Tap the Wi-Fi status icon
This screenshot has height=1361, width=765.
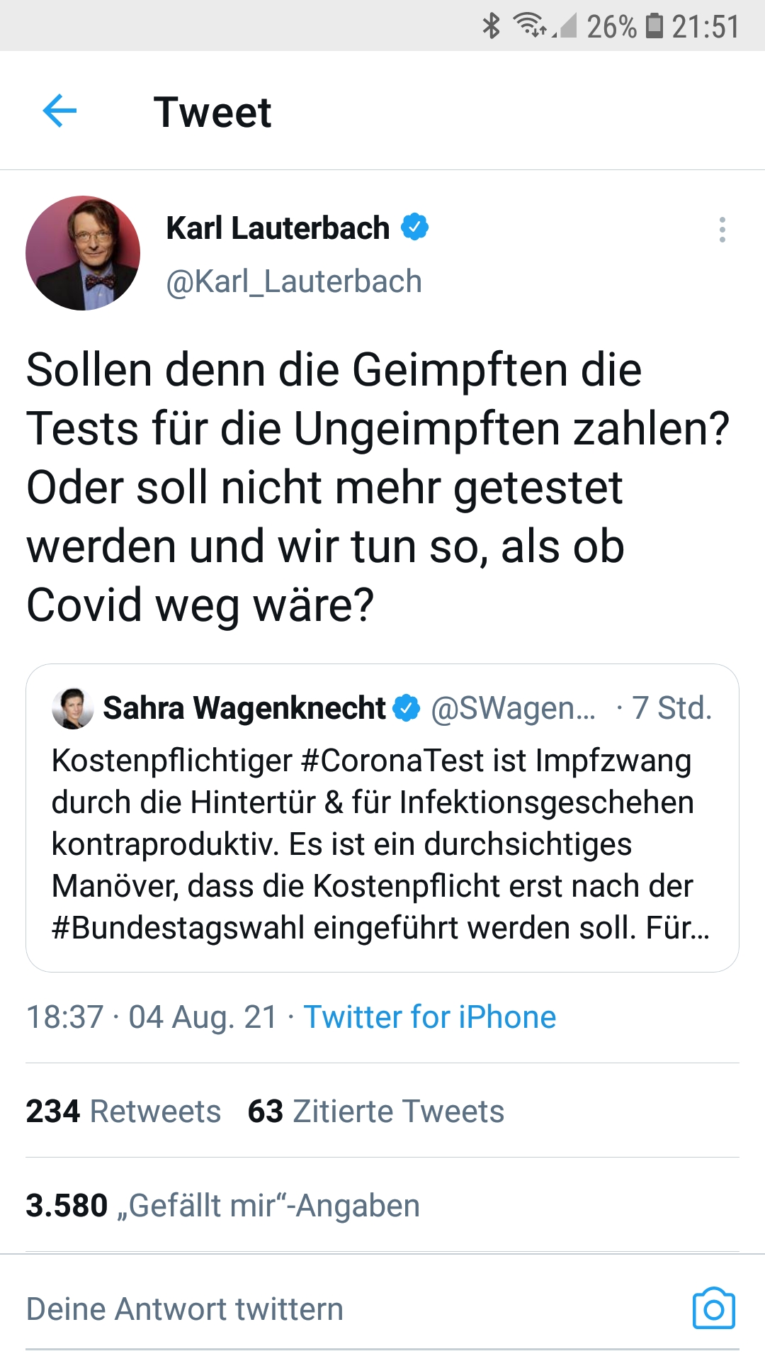pyautogui.click(x=529, y=26)
